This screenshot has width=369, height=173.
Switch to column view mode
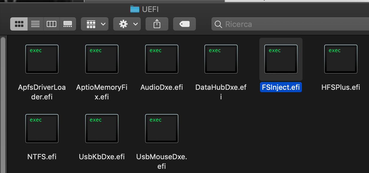click(x=52, y=24)
